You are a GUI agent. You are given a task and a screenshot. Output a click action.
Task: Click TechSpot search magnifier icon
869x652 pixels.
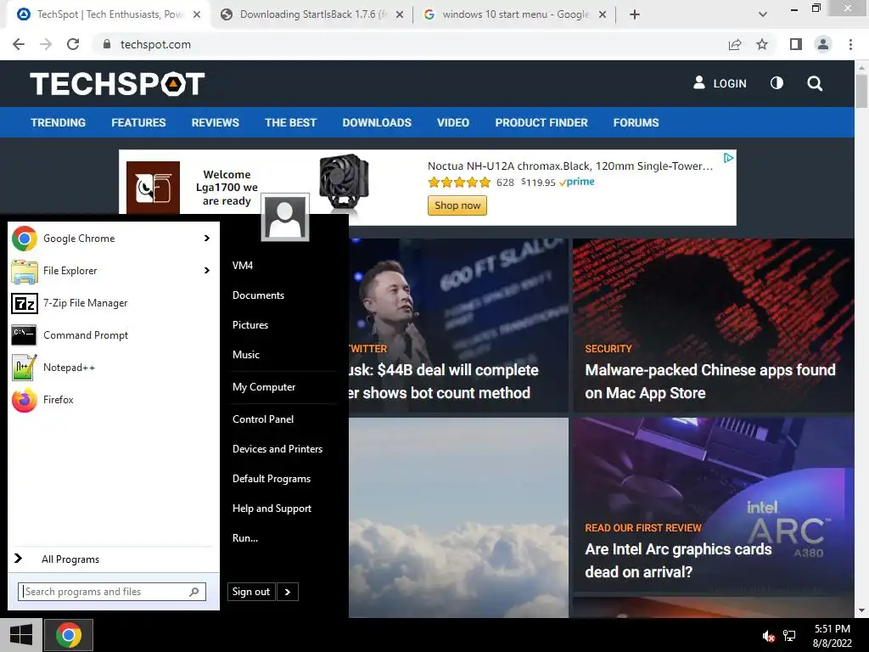pos(815,83)
